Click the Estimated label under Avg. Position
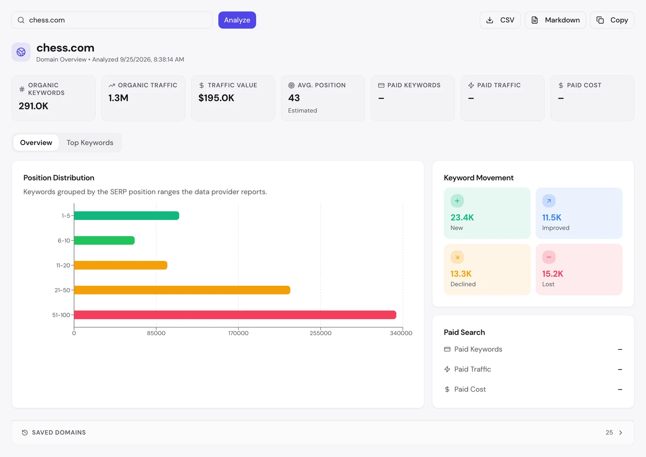646x457 pixels. pos(302,110)
